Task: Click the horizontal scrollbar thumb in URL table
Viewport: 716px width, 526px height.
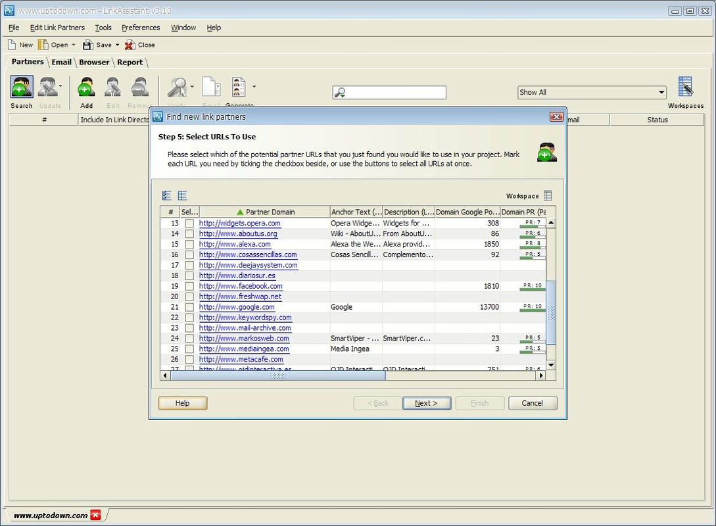Action: pos(277,376)
